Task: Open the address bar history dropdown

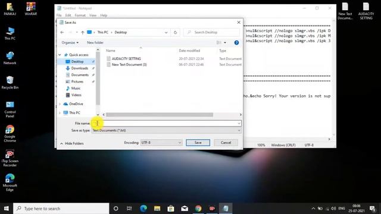Action: point(166,32)
